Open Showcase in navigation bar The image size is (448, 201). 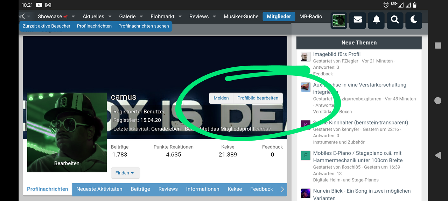52,16
